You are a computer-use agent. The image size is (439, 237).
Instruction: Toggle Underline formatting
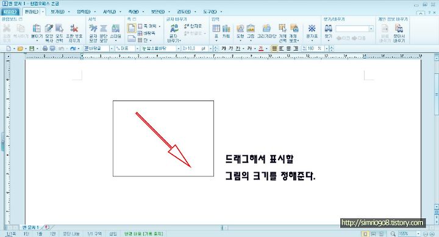point(238,48)
